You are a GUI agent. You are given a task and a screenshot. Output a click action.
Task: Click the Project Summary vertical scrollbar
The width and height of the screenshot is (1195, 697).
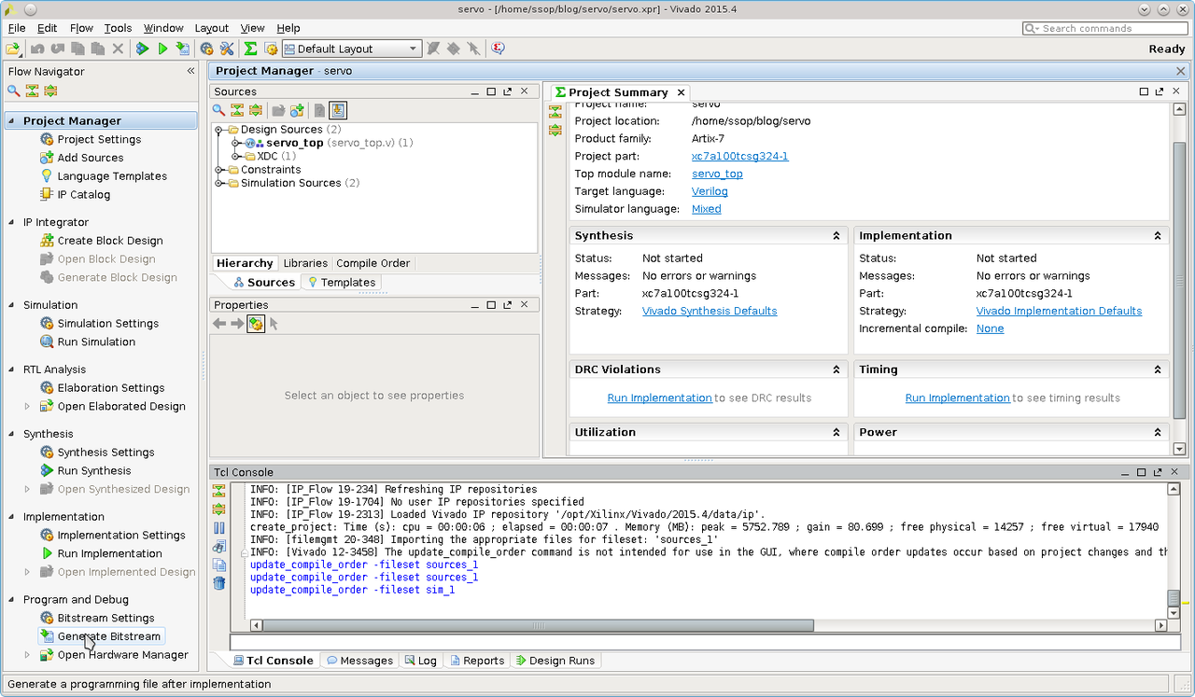(1179, 280)
